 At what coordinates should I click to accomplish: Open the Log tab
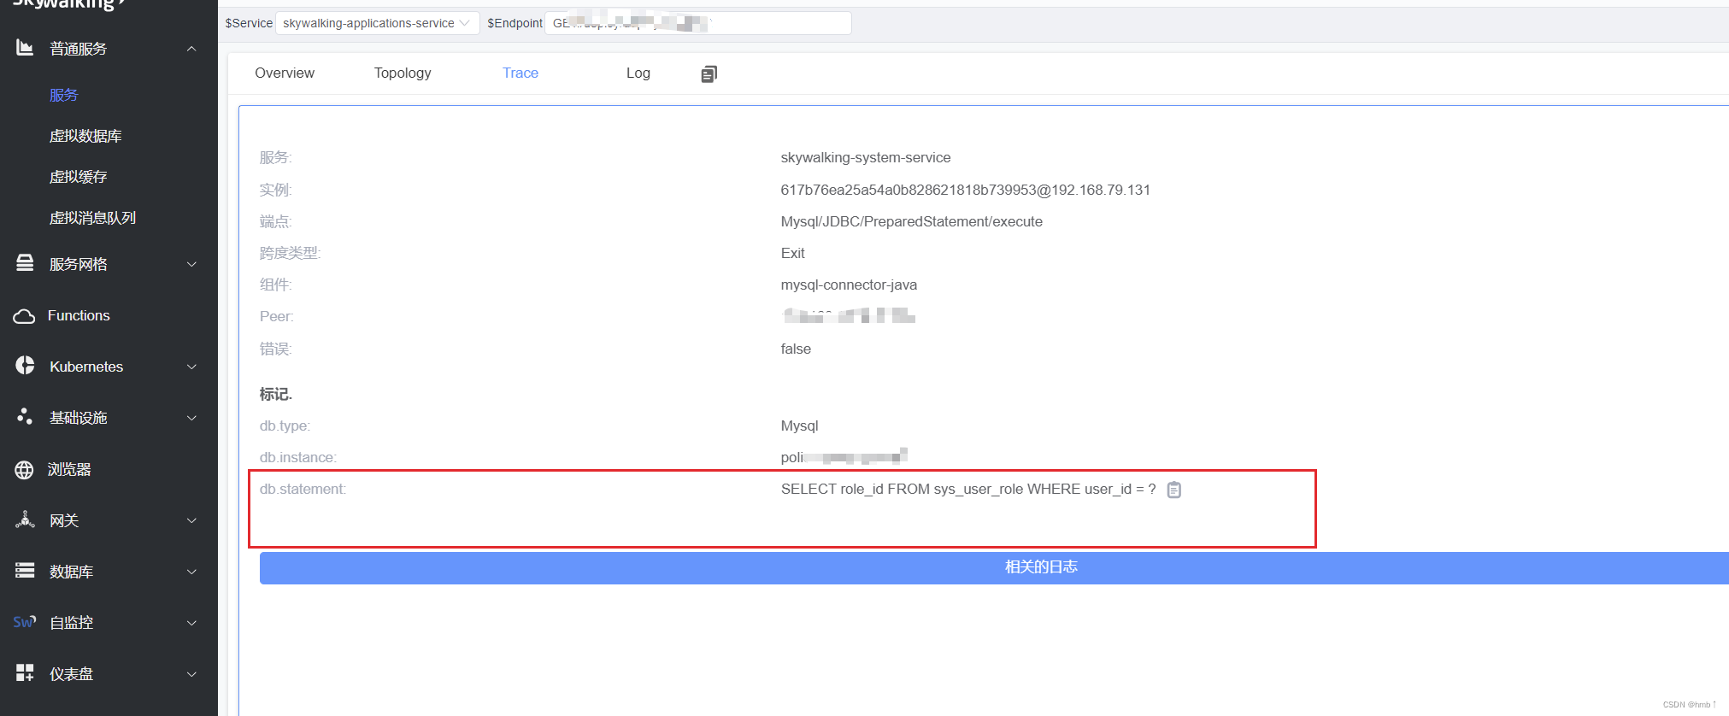tap(638, 73)
